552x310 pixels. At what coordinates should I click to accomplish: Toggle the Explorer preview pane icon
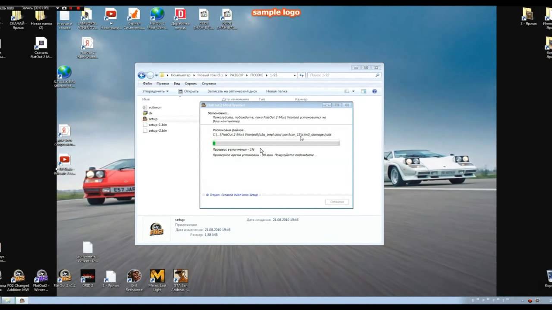pos(364,91)
